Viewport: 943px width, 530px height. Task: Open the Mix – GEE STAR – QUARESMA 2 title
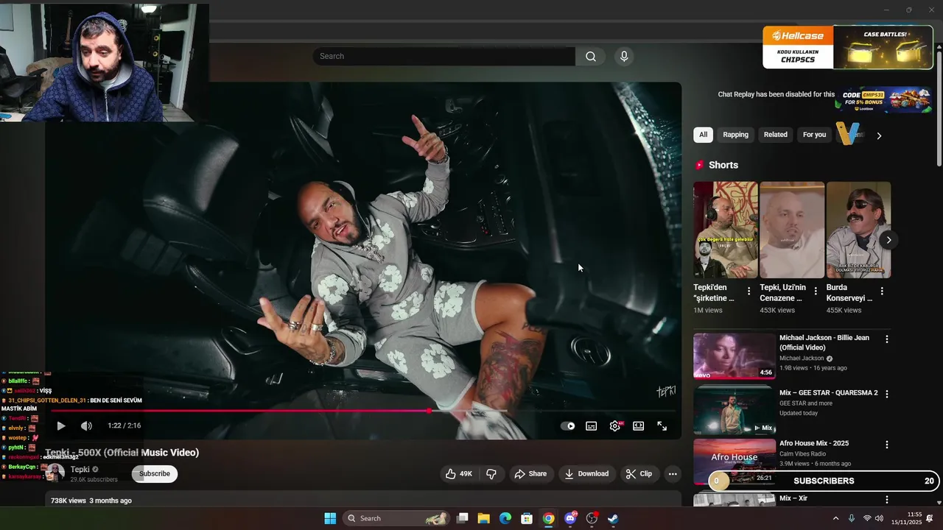tap(828, 393)
